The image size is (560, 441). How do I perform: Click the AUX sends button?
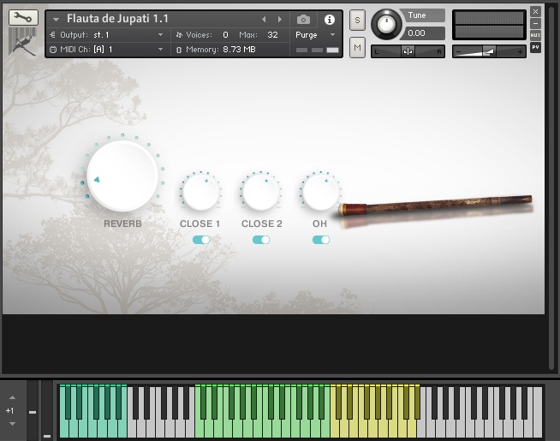pyautogui.click(x=535, y=35)
